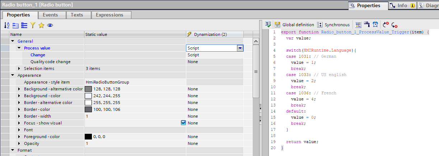This screenshot has height=156, width=439.
Task: Collapse the Appearance category
Action: (13, 75)
